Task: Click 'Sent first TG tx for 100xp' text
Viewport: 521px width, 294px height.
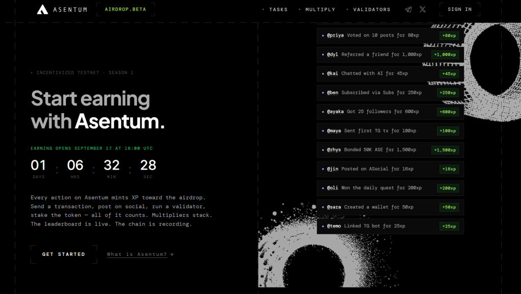Action: pos(380,131)
